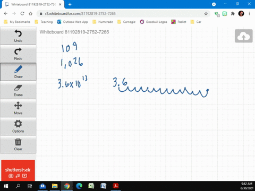Click the cloud upload icon

pos(243,36)
